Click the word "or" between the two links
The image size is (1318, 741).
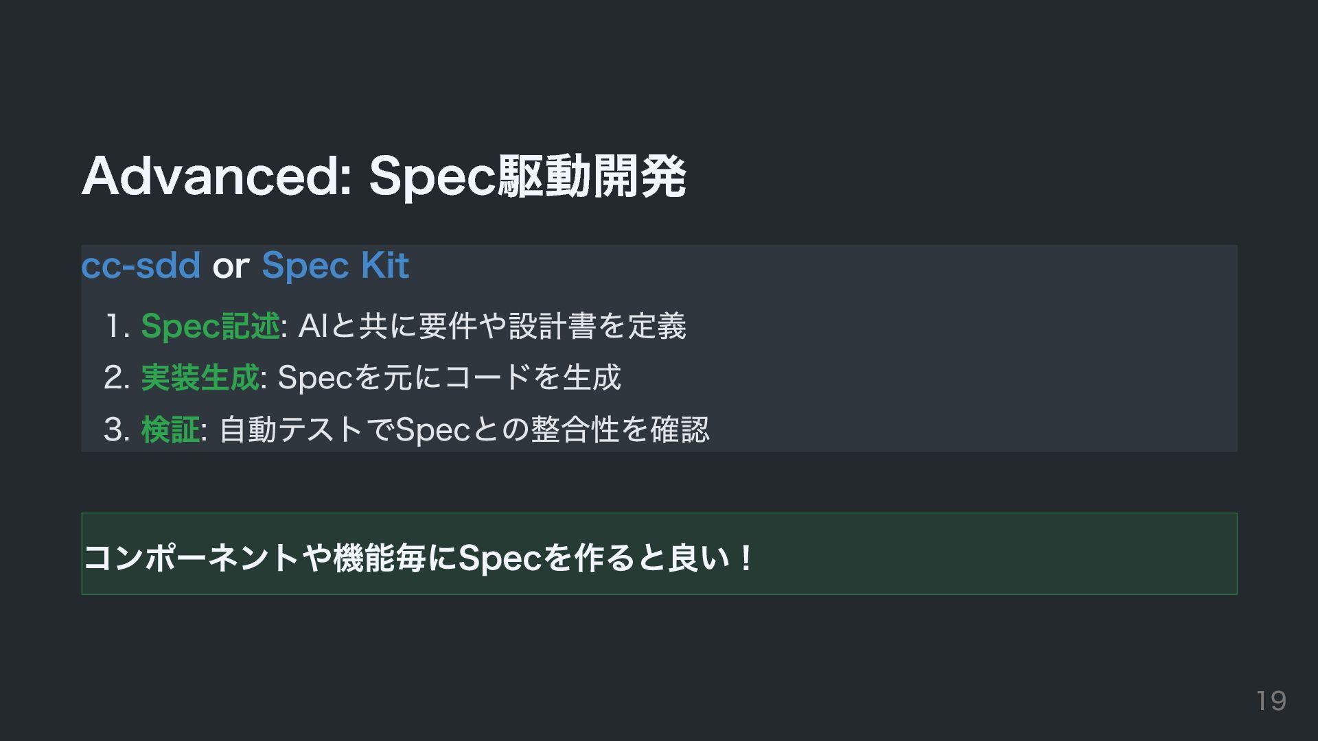[x=231, y=267]
